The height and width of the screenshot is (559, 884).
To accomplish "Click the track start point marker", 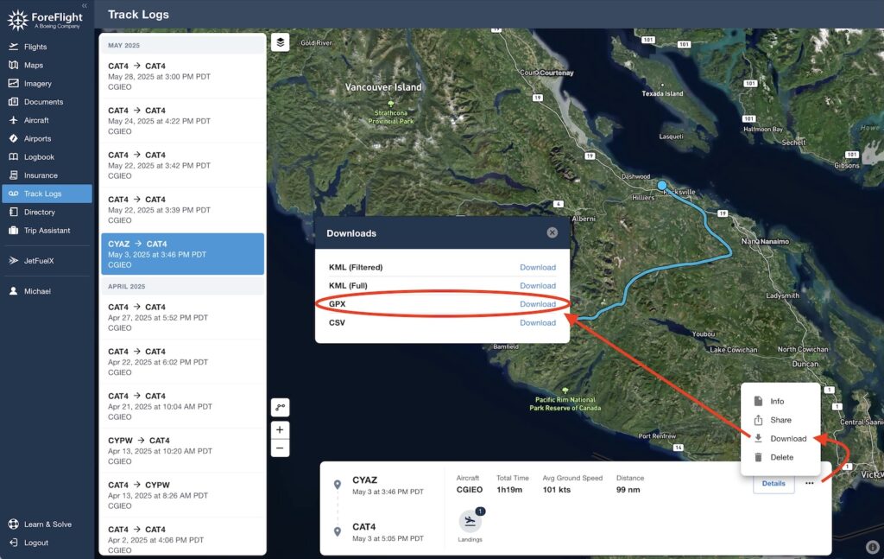I will (662, 185).
